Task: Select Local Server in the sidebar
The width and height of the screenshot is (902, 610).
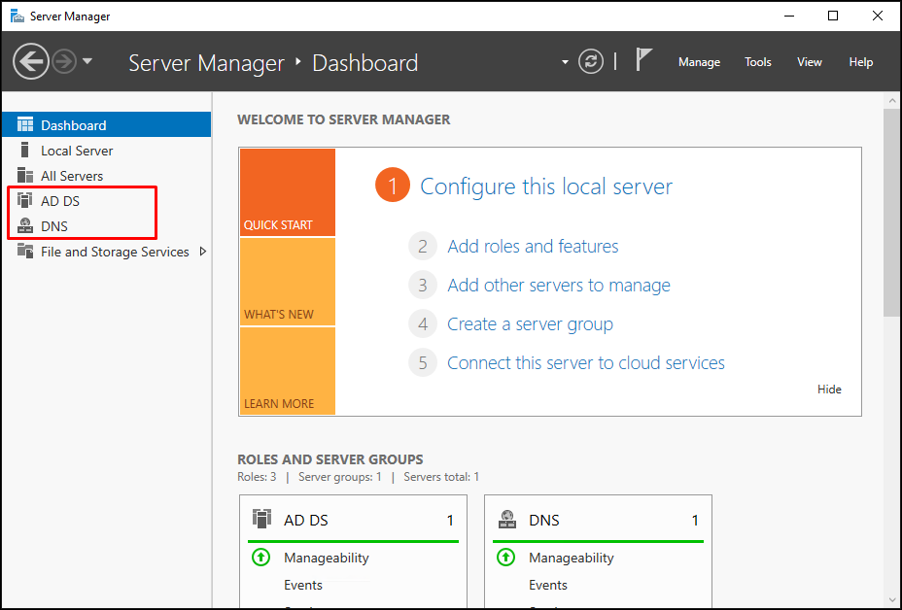Action: click(106, 151)
